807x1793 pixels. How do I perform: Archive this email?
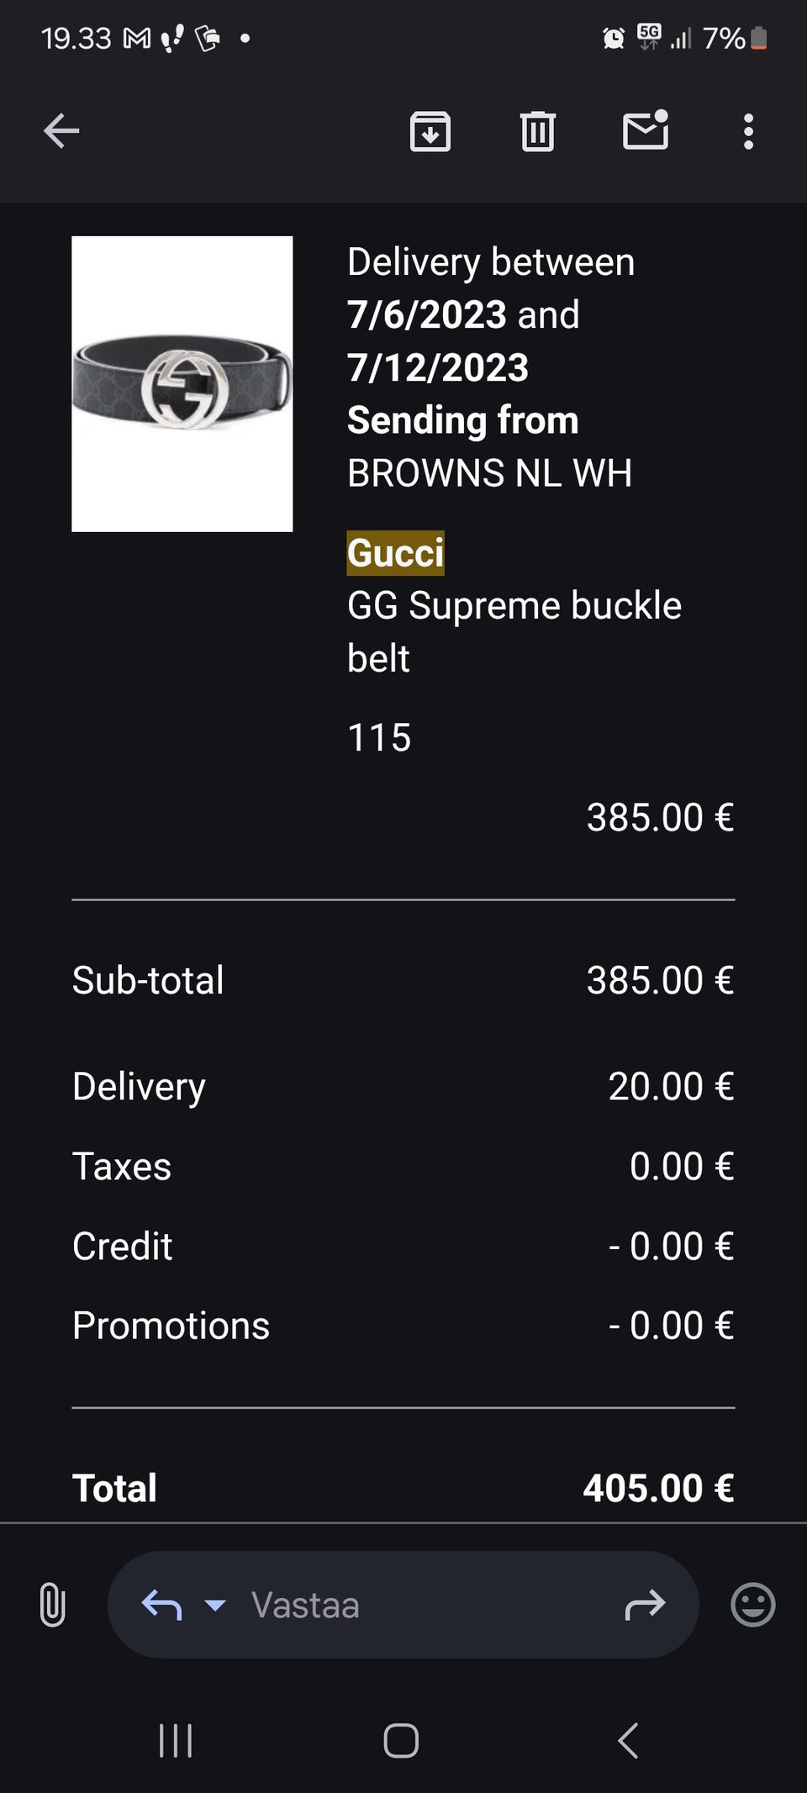(430, 131)
